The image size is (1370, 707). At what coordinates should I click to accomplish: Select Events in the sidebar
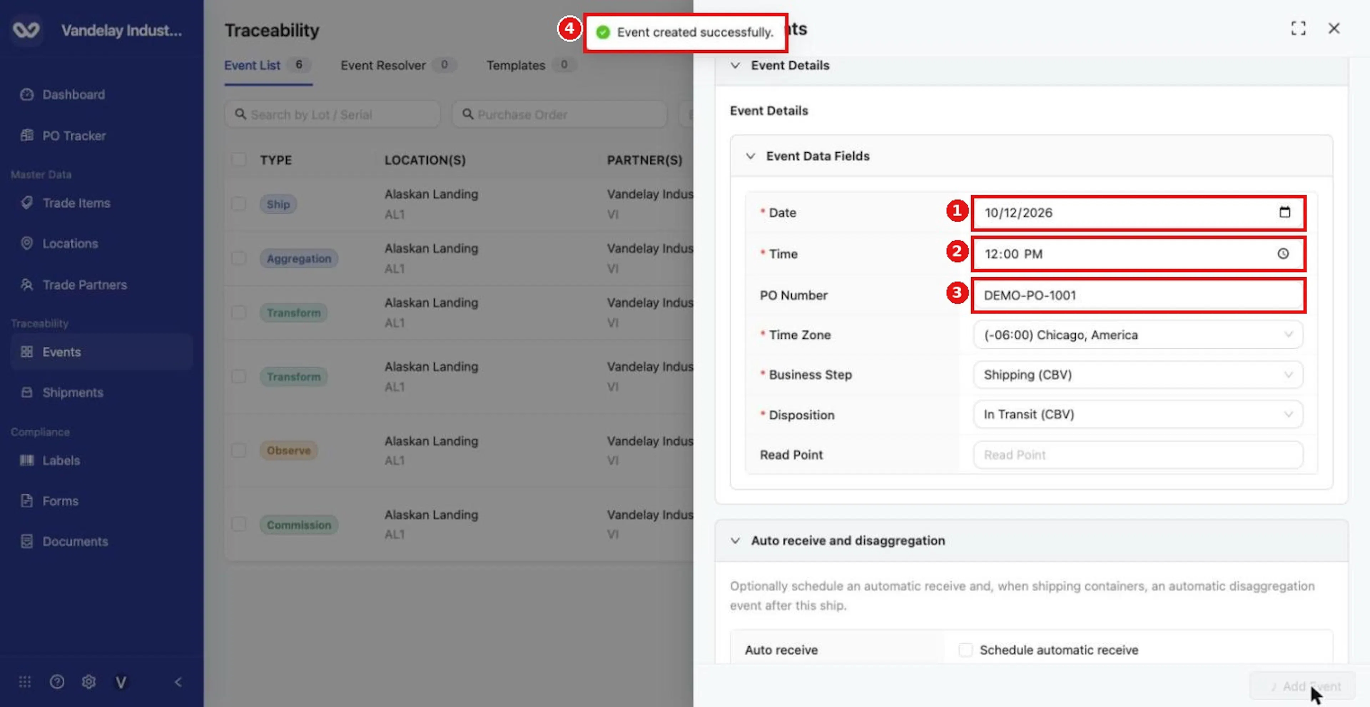[101, 352]
